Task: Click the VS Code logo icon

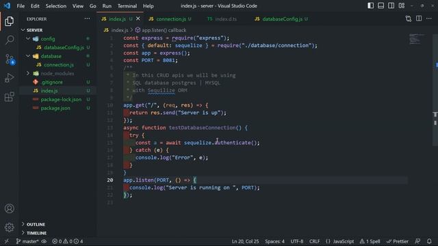Action: pyautogui.click(x=7, y=5)
